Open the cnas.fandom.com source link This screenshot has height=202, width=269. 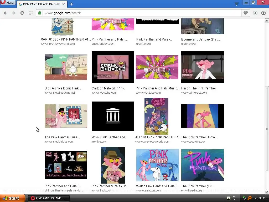(103, 44)
